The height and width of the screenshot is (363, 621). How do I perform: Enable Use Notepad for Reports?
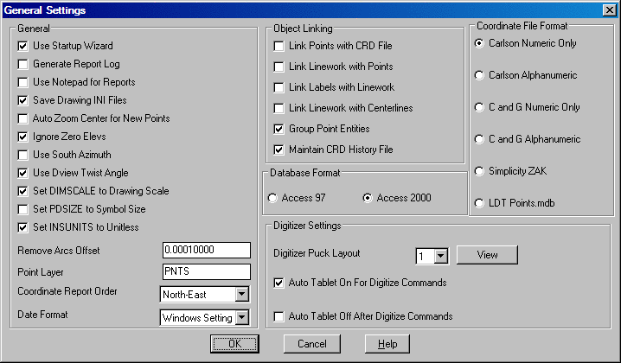(x=23, y=82)
